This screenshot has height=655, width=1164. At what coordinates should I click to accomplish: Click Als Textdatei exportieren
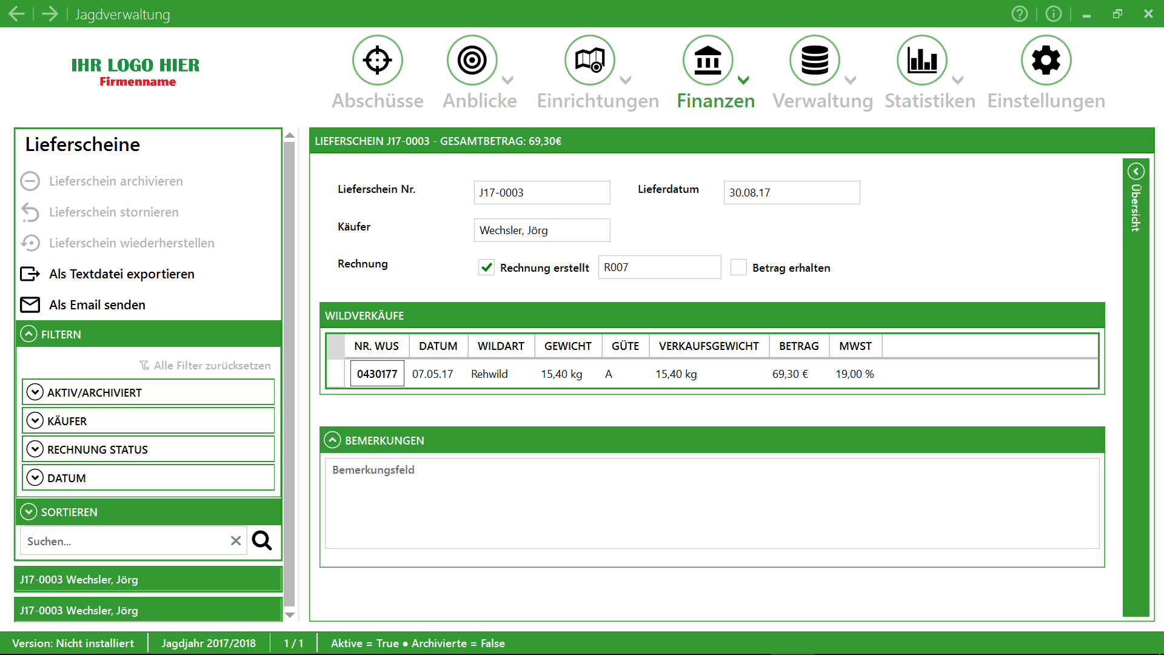click(x=122, y=274)
